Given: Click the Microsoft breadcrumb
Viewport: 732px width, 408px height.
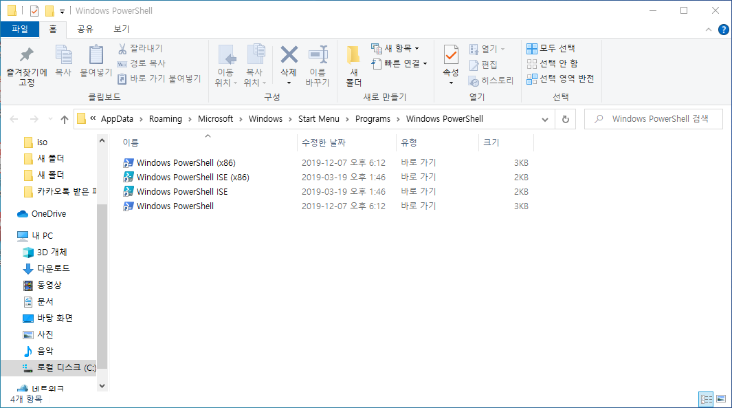Looking at the screenshot, I should (215, 119).
